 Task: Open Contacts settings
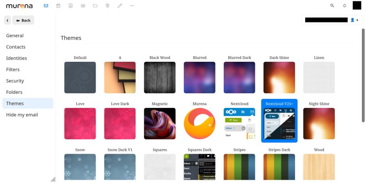(28, 47)
